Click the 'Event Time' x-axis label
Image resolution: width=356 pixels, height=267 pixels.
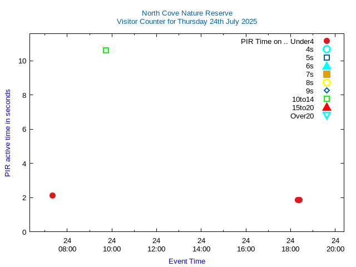pyautogui.click(x=187, y=261)
